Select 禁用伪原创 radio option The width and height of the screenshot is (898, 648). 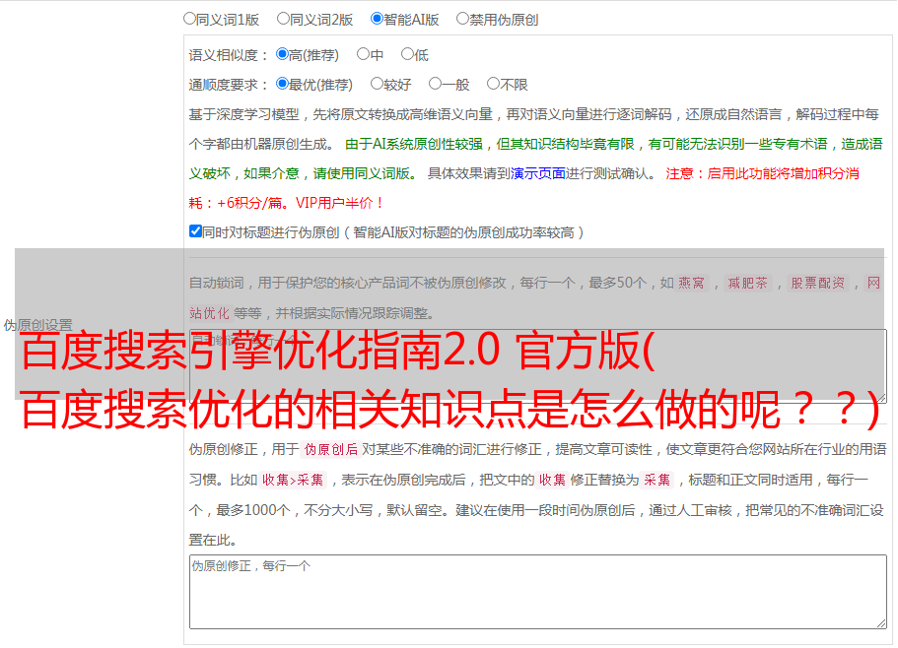(462, 19)
